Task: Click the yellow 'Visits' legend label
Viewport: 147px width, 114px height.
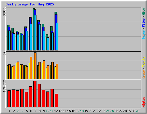Action: 144,62
